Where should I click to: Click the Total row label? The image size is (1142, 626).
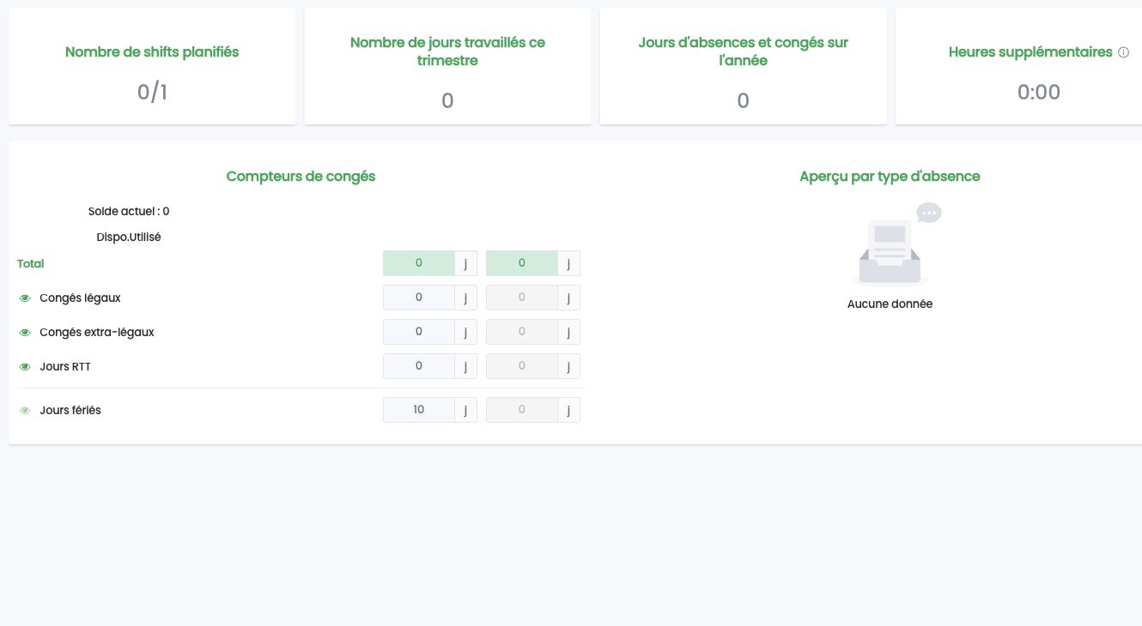(31, 264)
